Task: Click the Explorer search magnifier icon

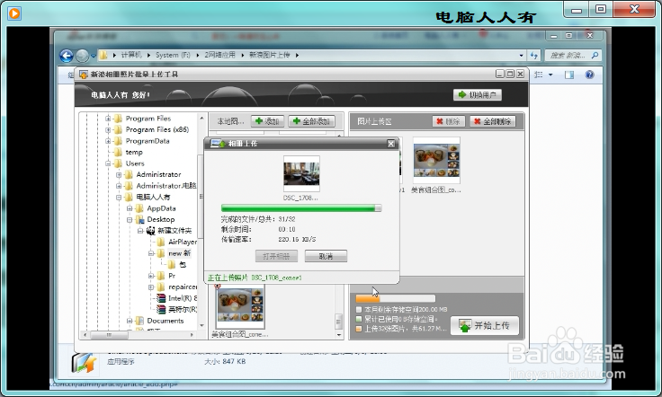Action: click(595, 55)
